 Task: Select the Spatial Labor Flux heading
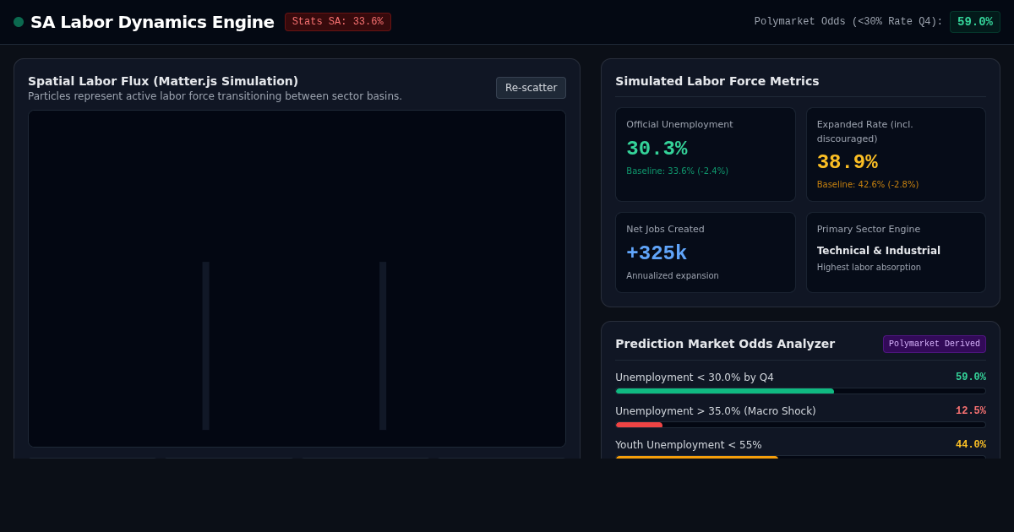point(163,81)
